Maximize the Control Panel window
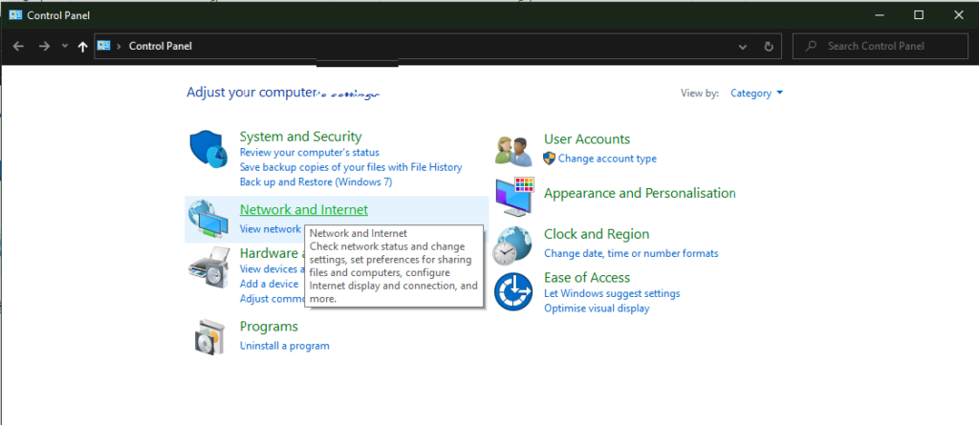The height and width of the screenshot is (425, 979). 919,15
